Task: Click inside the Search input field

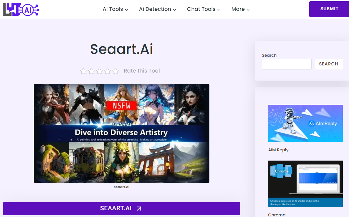Action: [286, 64]
